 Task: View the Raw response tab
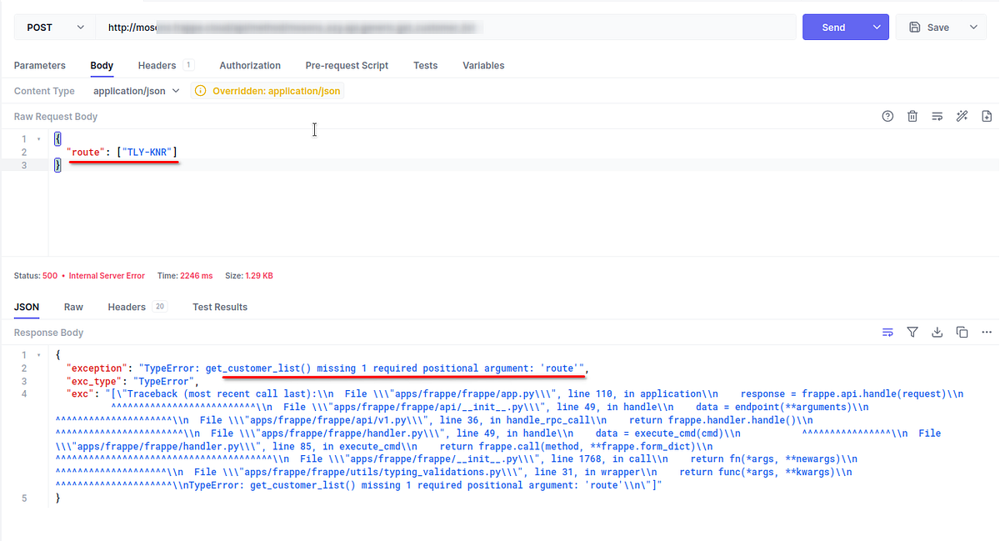pos(73,307)
